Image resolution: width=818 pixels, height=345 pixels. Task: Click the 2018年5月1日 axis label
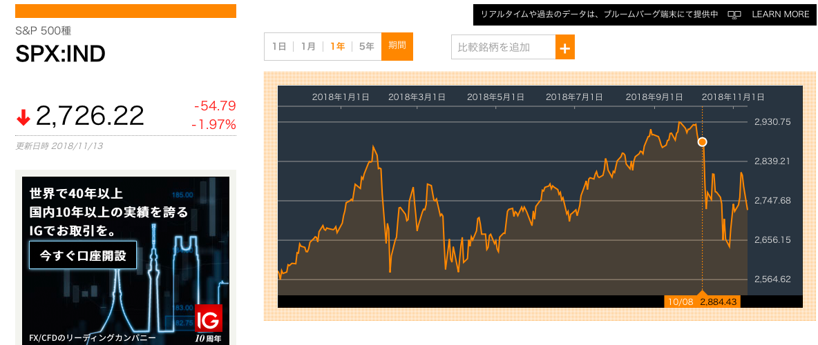point(495,97)
